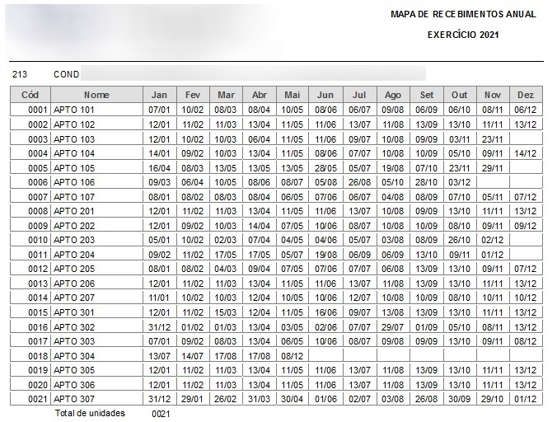The image size is (557, 422).
Task: Click the "Total de unidades" label
Action: point(90,413)
